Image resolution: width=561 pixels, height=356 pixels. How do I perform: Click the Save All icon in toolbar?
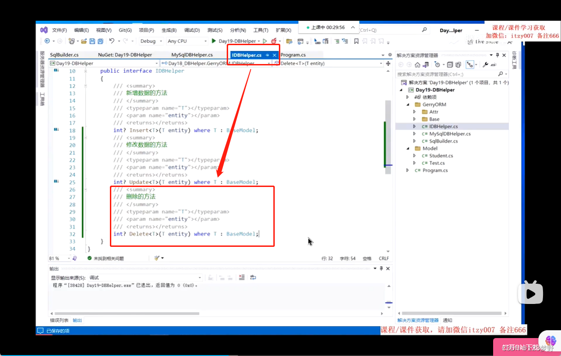[x=100, y=41]
